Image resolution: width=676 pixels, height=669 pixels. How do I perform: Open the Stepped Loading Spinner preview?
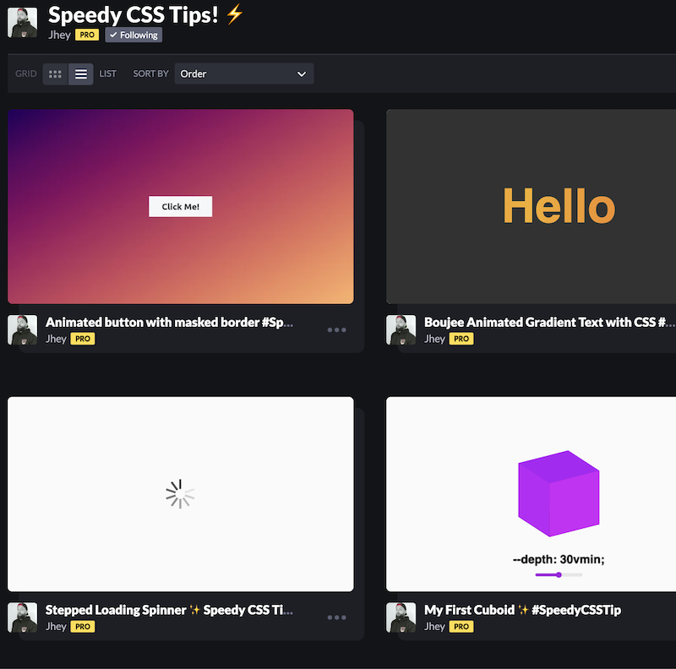tap(181, 494)
